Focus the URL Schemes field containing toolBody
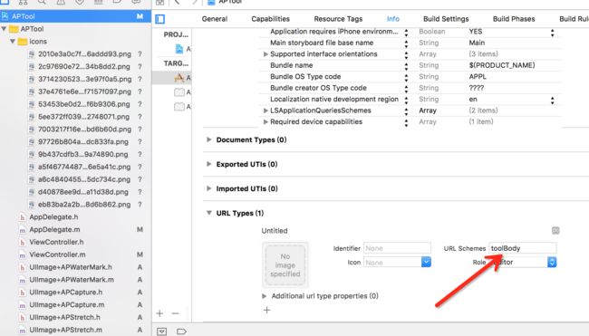 tap(523, 248)
